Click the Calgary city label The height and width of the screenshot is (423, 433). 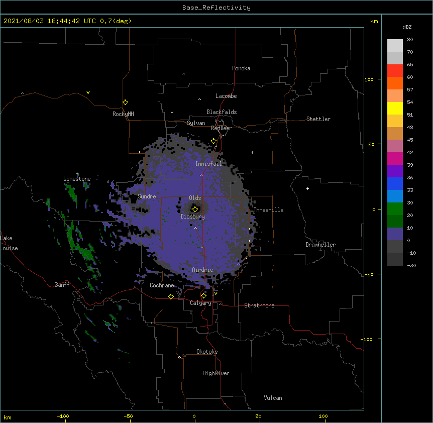point(201,303)
